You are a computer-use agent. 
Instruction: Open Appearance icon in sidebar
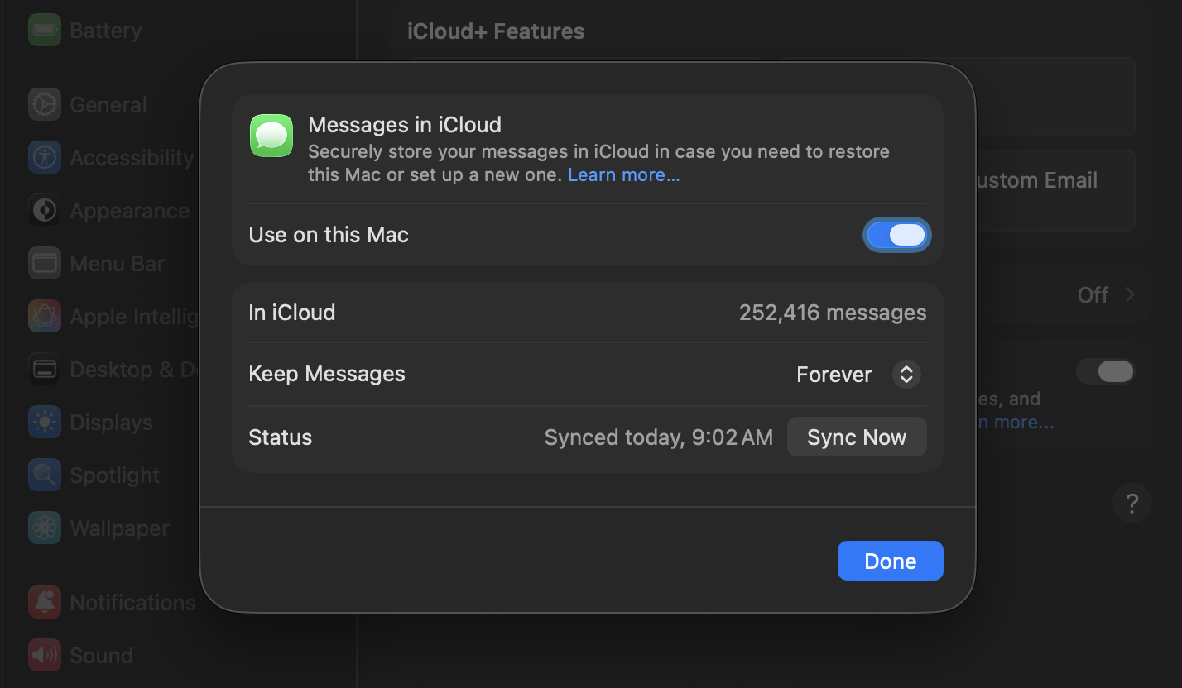[x=45, y=211]
